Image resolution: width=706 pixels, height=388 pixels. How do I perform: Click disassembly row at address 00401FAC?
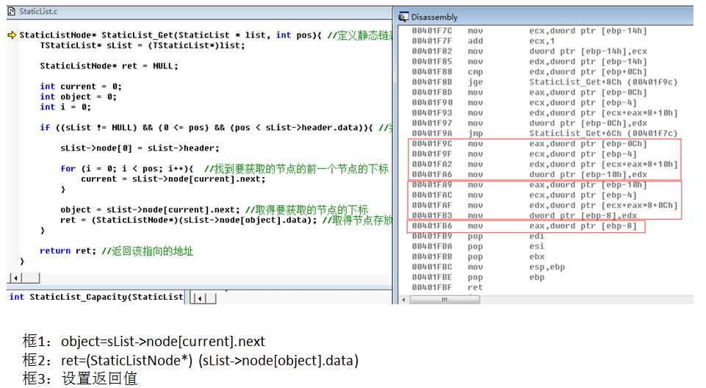[524, 195]
